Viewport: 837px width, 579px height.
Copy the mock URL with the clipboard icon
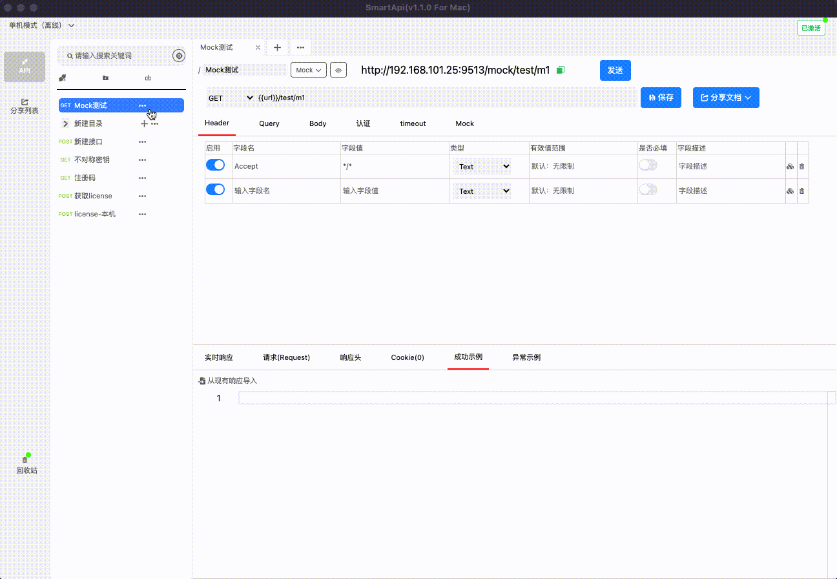(x=560, y=69)
